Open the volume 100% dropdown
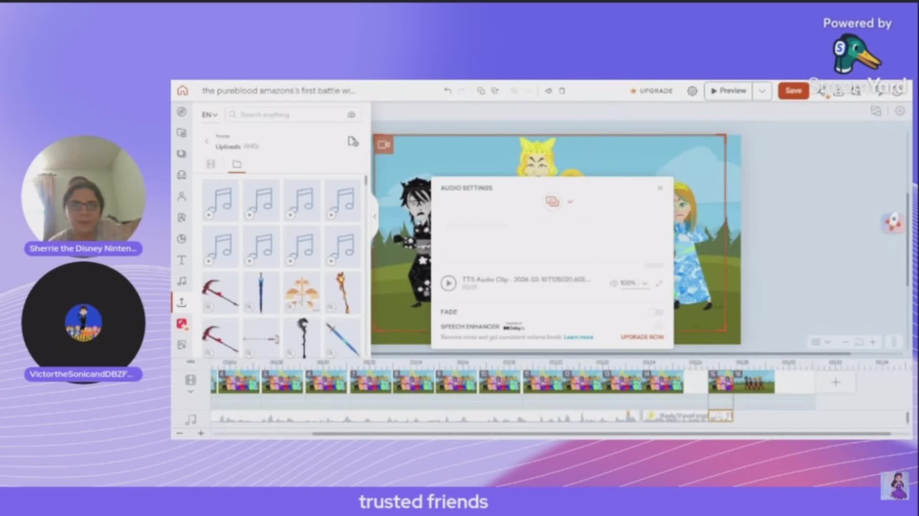This screenshot has width=919, height=516. (x=644, y=283)
